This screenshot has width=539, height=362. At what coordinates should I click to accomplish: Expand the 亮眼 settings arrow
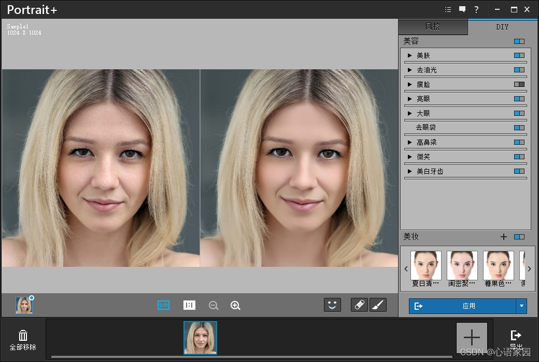[410, 99]
